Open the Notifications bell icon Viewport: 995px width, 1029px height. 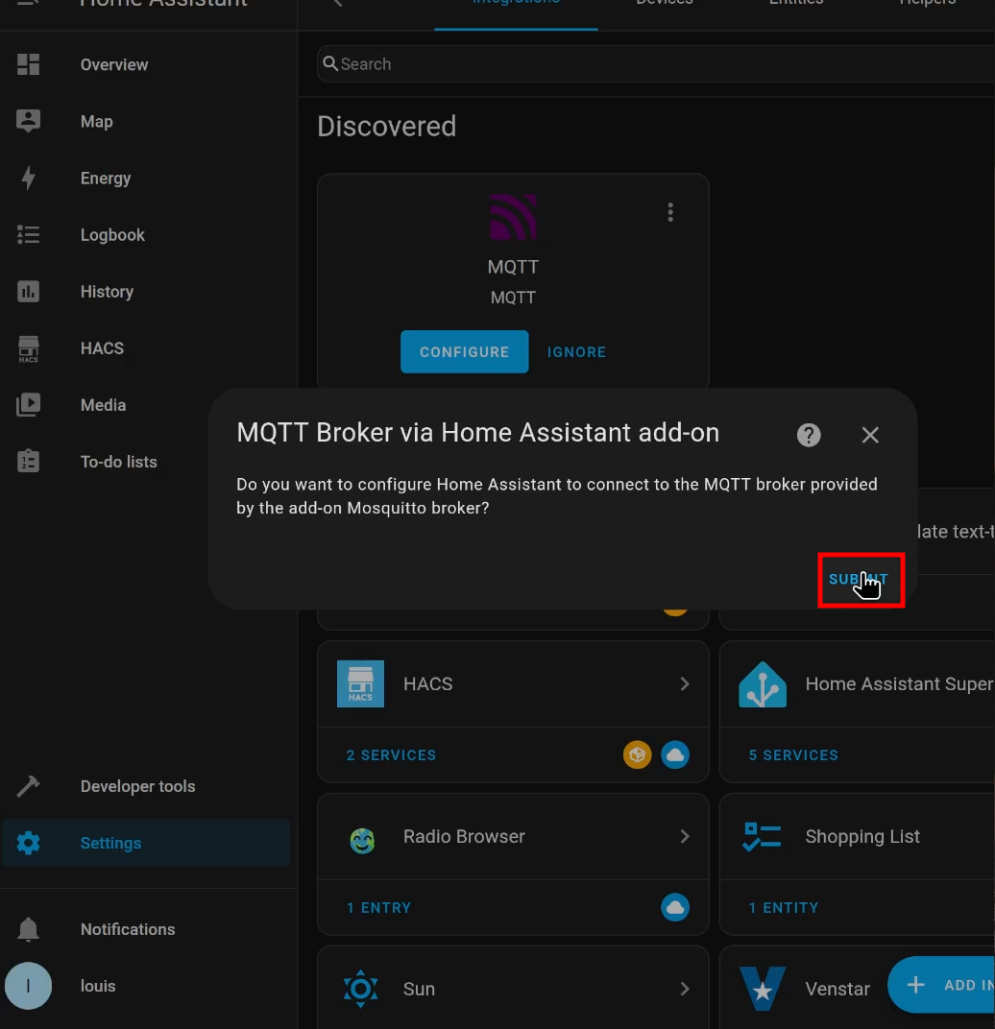(x=28, y=929)
